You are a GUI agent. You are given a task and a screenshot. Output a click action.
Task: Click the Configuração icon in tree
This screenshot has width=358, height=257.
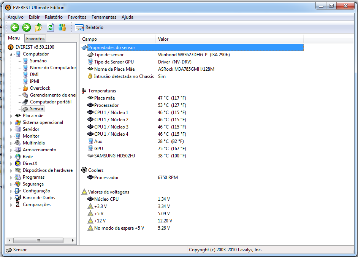(x=18, y=191)
